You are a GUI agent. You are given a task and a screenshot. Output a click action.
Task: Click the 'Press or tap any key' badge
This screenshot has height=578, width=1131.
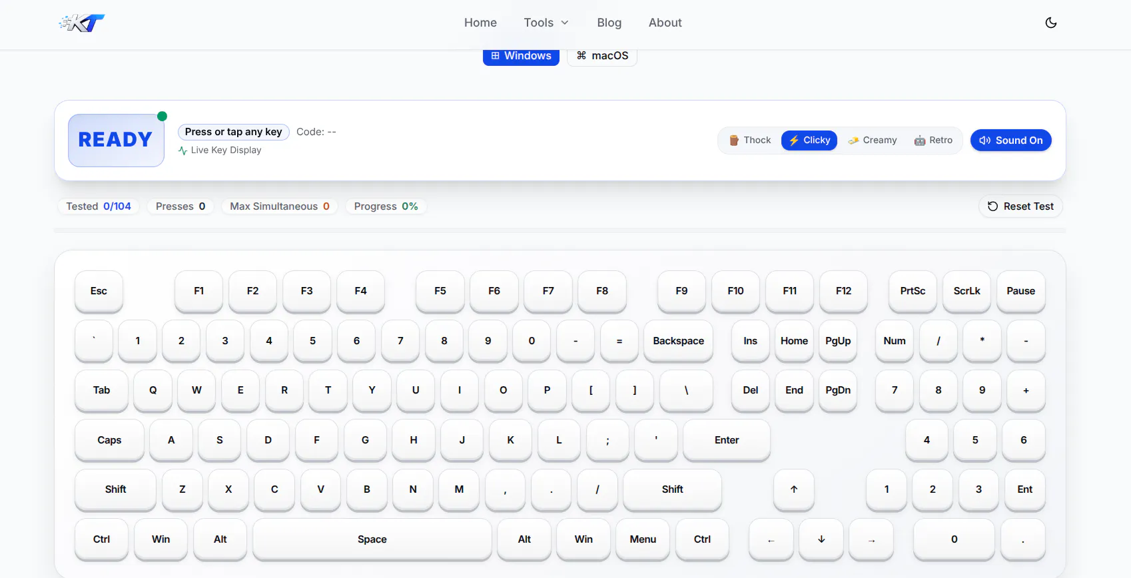(x=233, y=132)
